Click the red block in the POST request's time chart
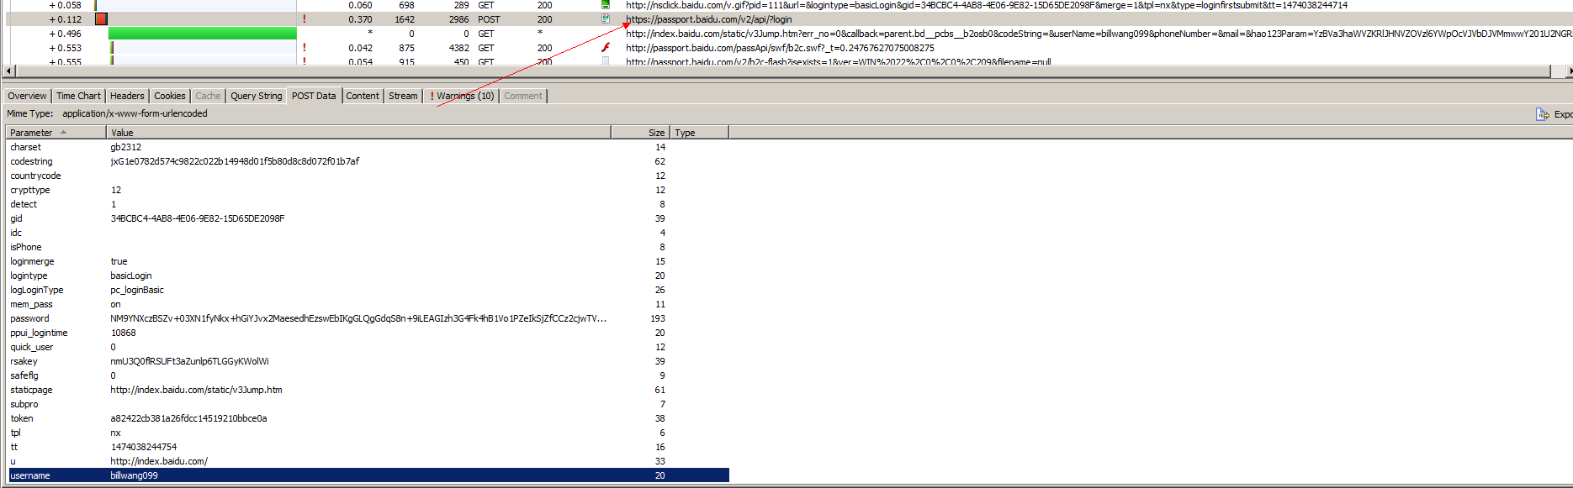Screen dimensions: 1573x488 click(102, 19)
